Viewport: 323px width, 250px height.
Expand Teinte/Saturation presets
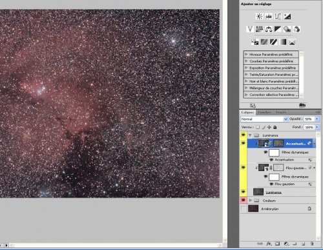coord(246,74)
